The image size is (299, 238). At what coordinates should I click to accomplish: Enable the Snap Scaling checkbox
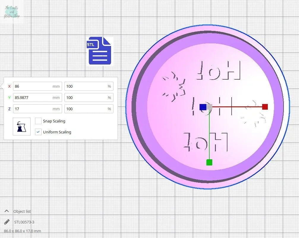pyautogui.click(x=38, y=121)
